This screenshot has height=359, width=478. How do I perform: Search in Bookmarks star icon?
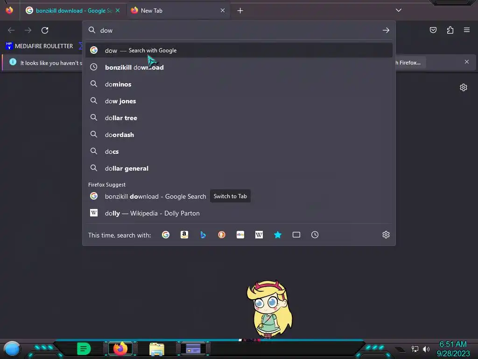point(278,235)
